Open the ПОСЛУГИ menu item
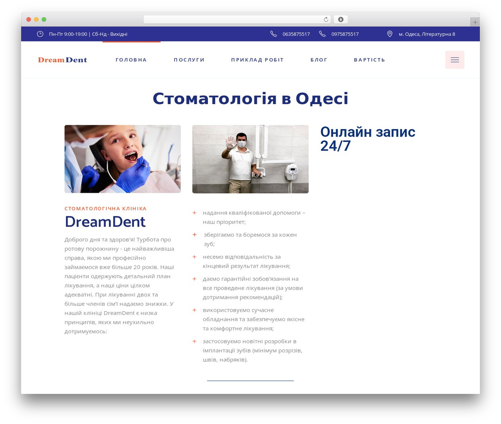The width and height of the screenshot is (501, 424). tap(189, 60)
